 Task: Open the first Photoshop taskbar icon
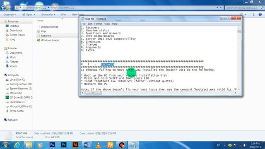(52, 145)
